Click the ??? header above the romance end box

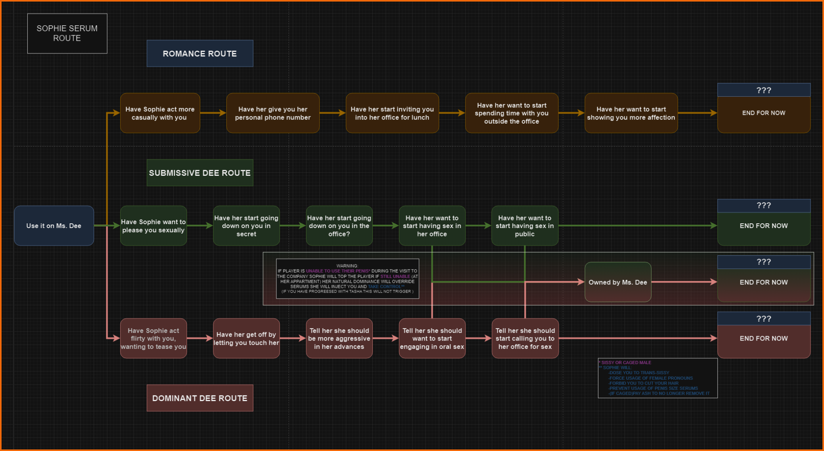coord(763,90)
